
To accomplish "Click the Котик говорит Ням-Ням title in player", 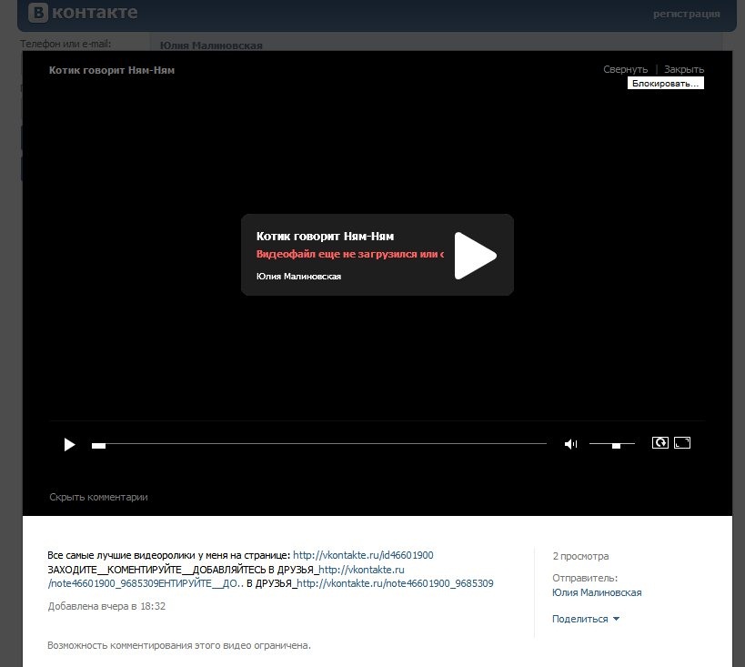I will [325, 237].
